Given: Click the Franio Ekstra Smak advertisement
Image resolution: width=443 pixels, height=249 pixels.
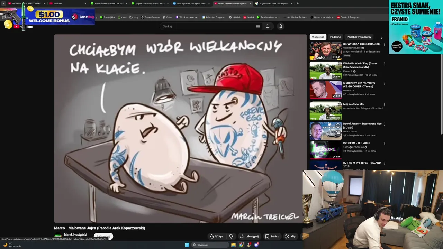Looking at the screenshot, I should (415, 27).
